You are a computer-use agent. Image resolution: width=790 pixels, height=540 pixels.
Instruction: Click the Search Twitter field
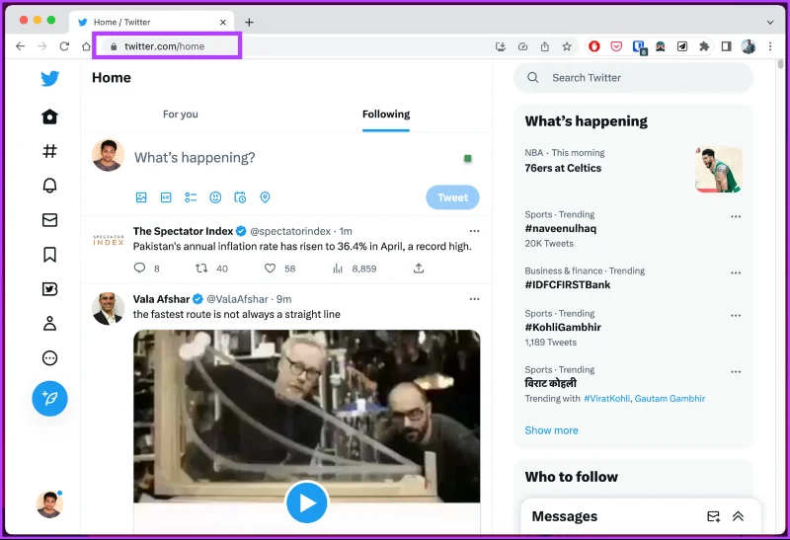coord(633,78)
